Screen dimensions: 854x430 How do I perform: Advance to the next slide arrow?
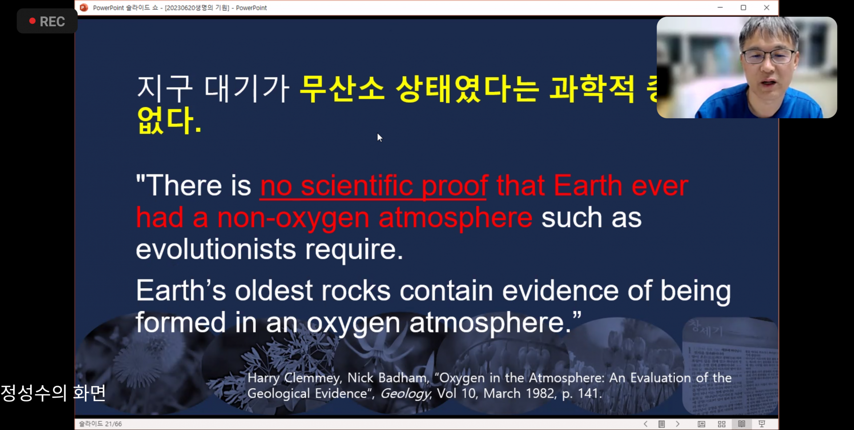click(677, 424)
